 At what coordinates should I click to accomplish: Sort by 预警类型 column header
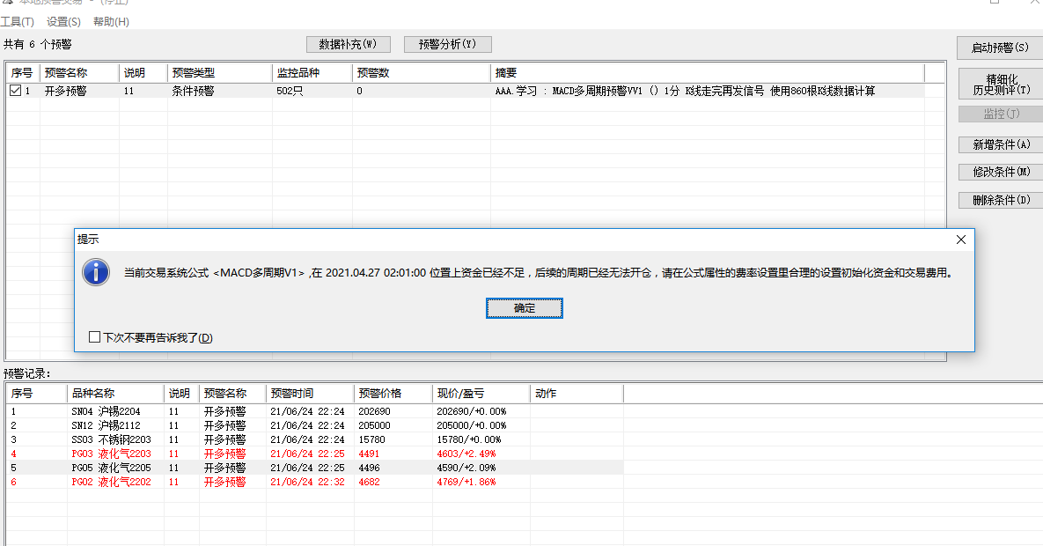(218, 73)
